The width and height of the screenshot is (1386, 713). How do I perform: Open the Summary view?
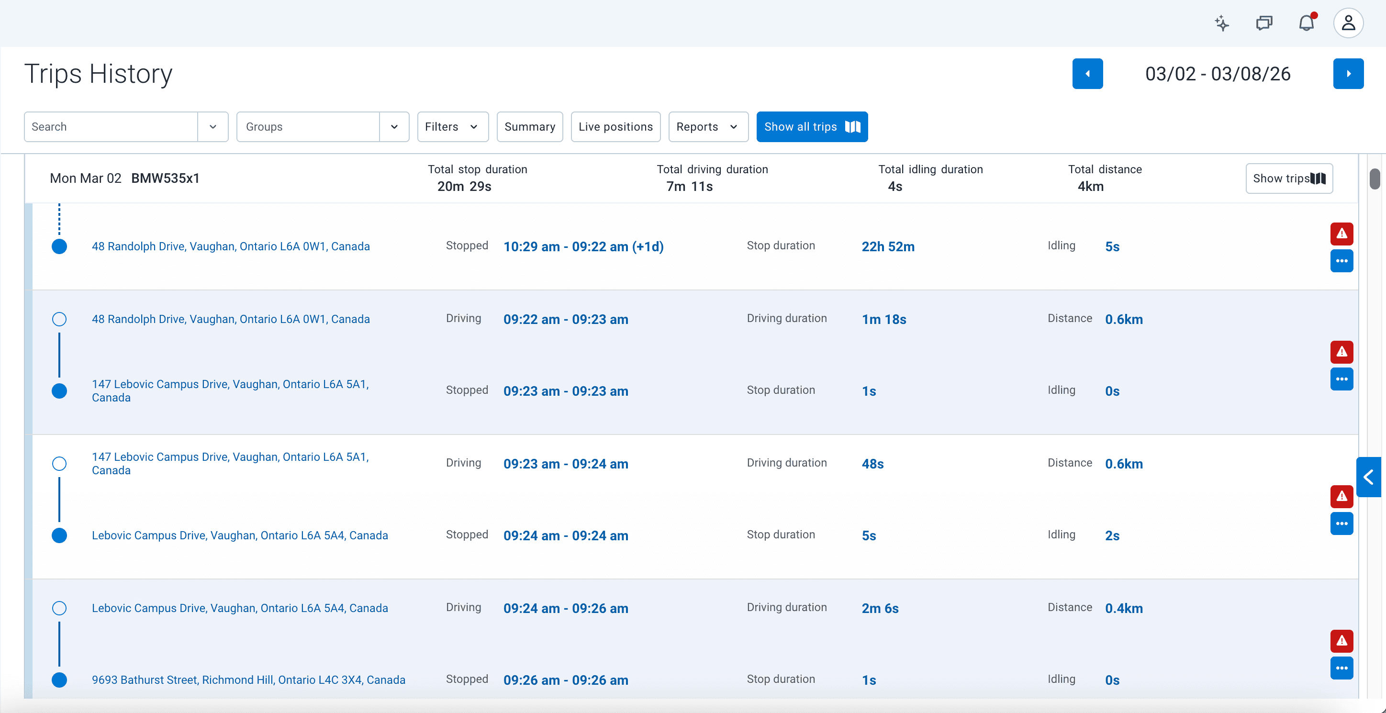click(529, 127)
